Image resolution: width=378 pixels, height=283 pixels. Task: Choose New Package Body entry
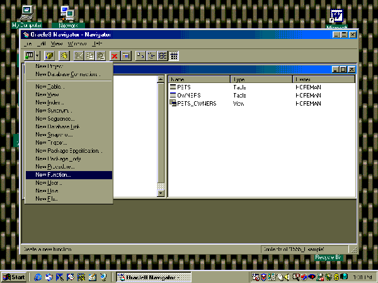coord(69,159)
